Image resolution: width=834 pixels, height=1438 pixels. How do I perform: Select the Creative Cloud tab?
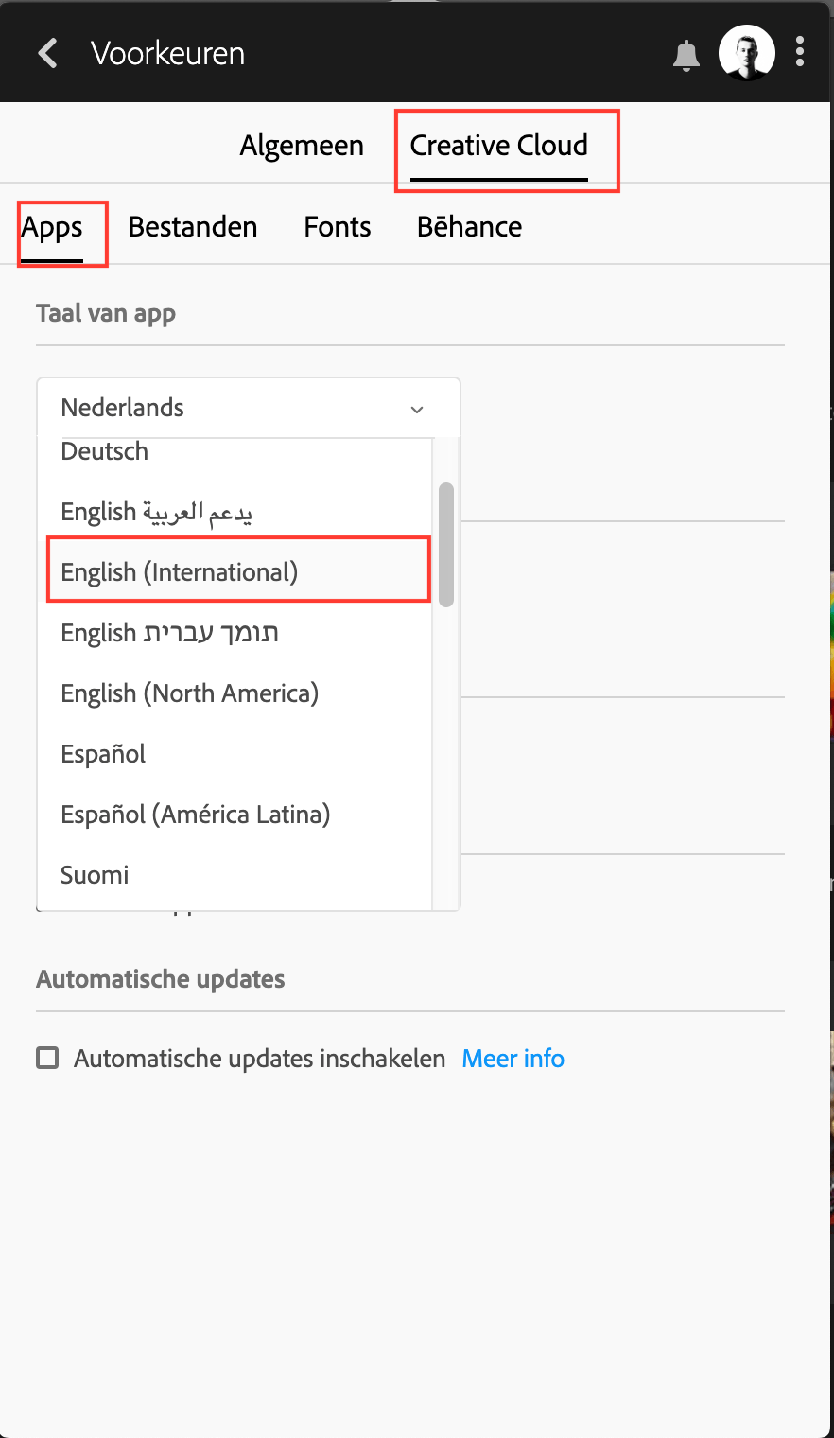coord(498,146)
